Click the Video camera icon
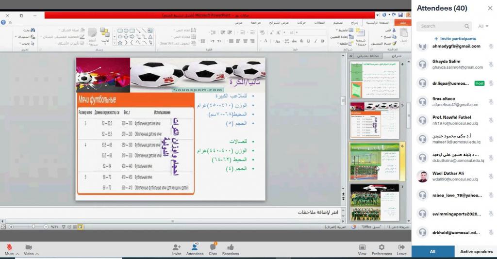The height and width of the screenshot is (259, 497). pyautogui.click(x=28, y=247)
